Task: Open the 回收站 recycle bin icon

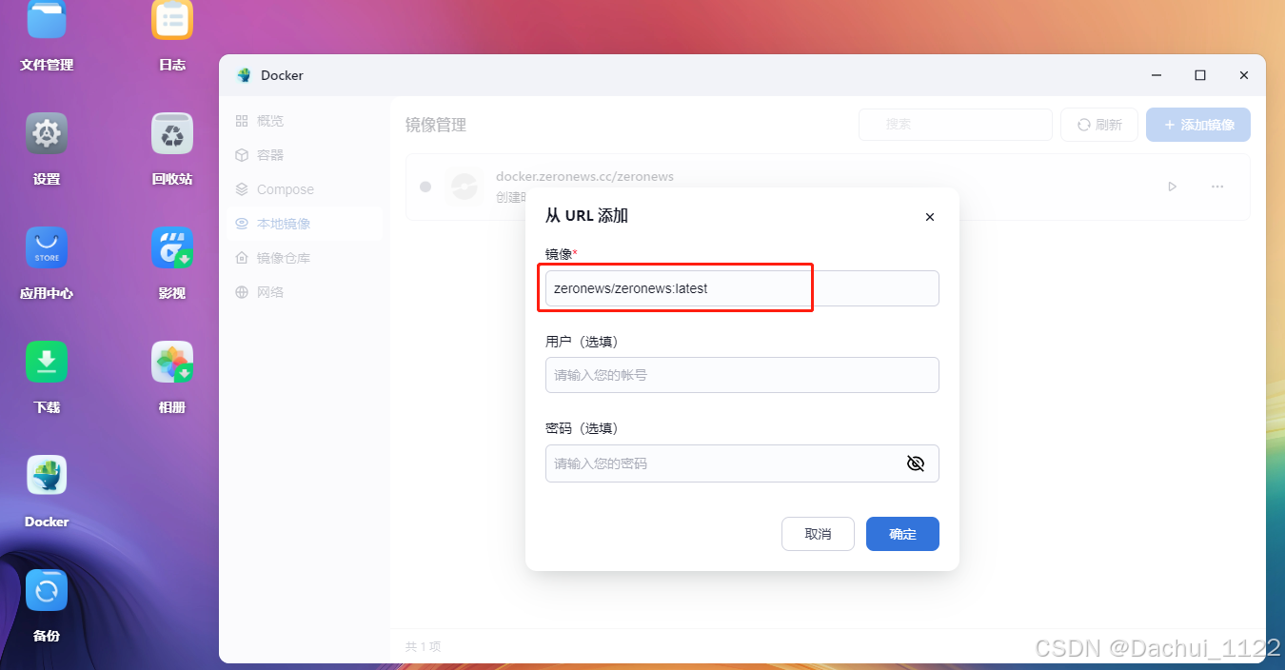Action: [x=172, y=133]
